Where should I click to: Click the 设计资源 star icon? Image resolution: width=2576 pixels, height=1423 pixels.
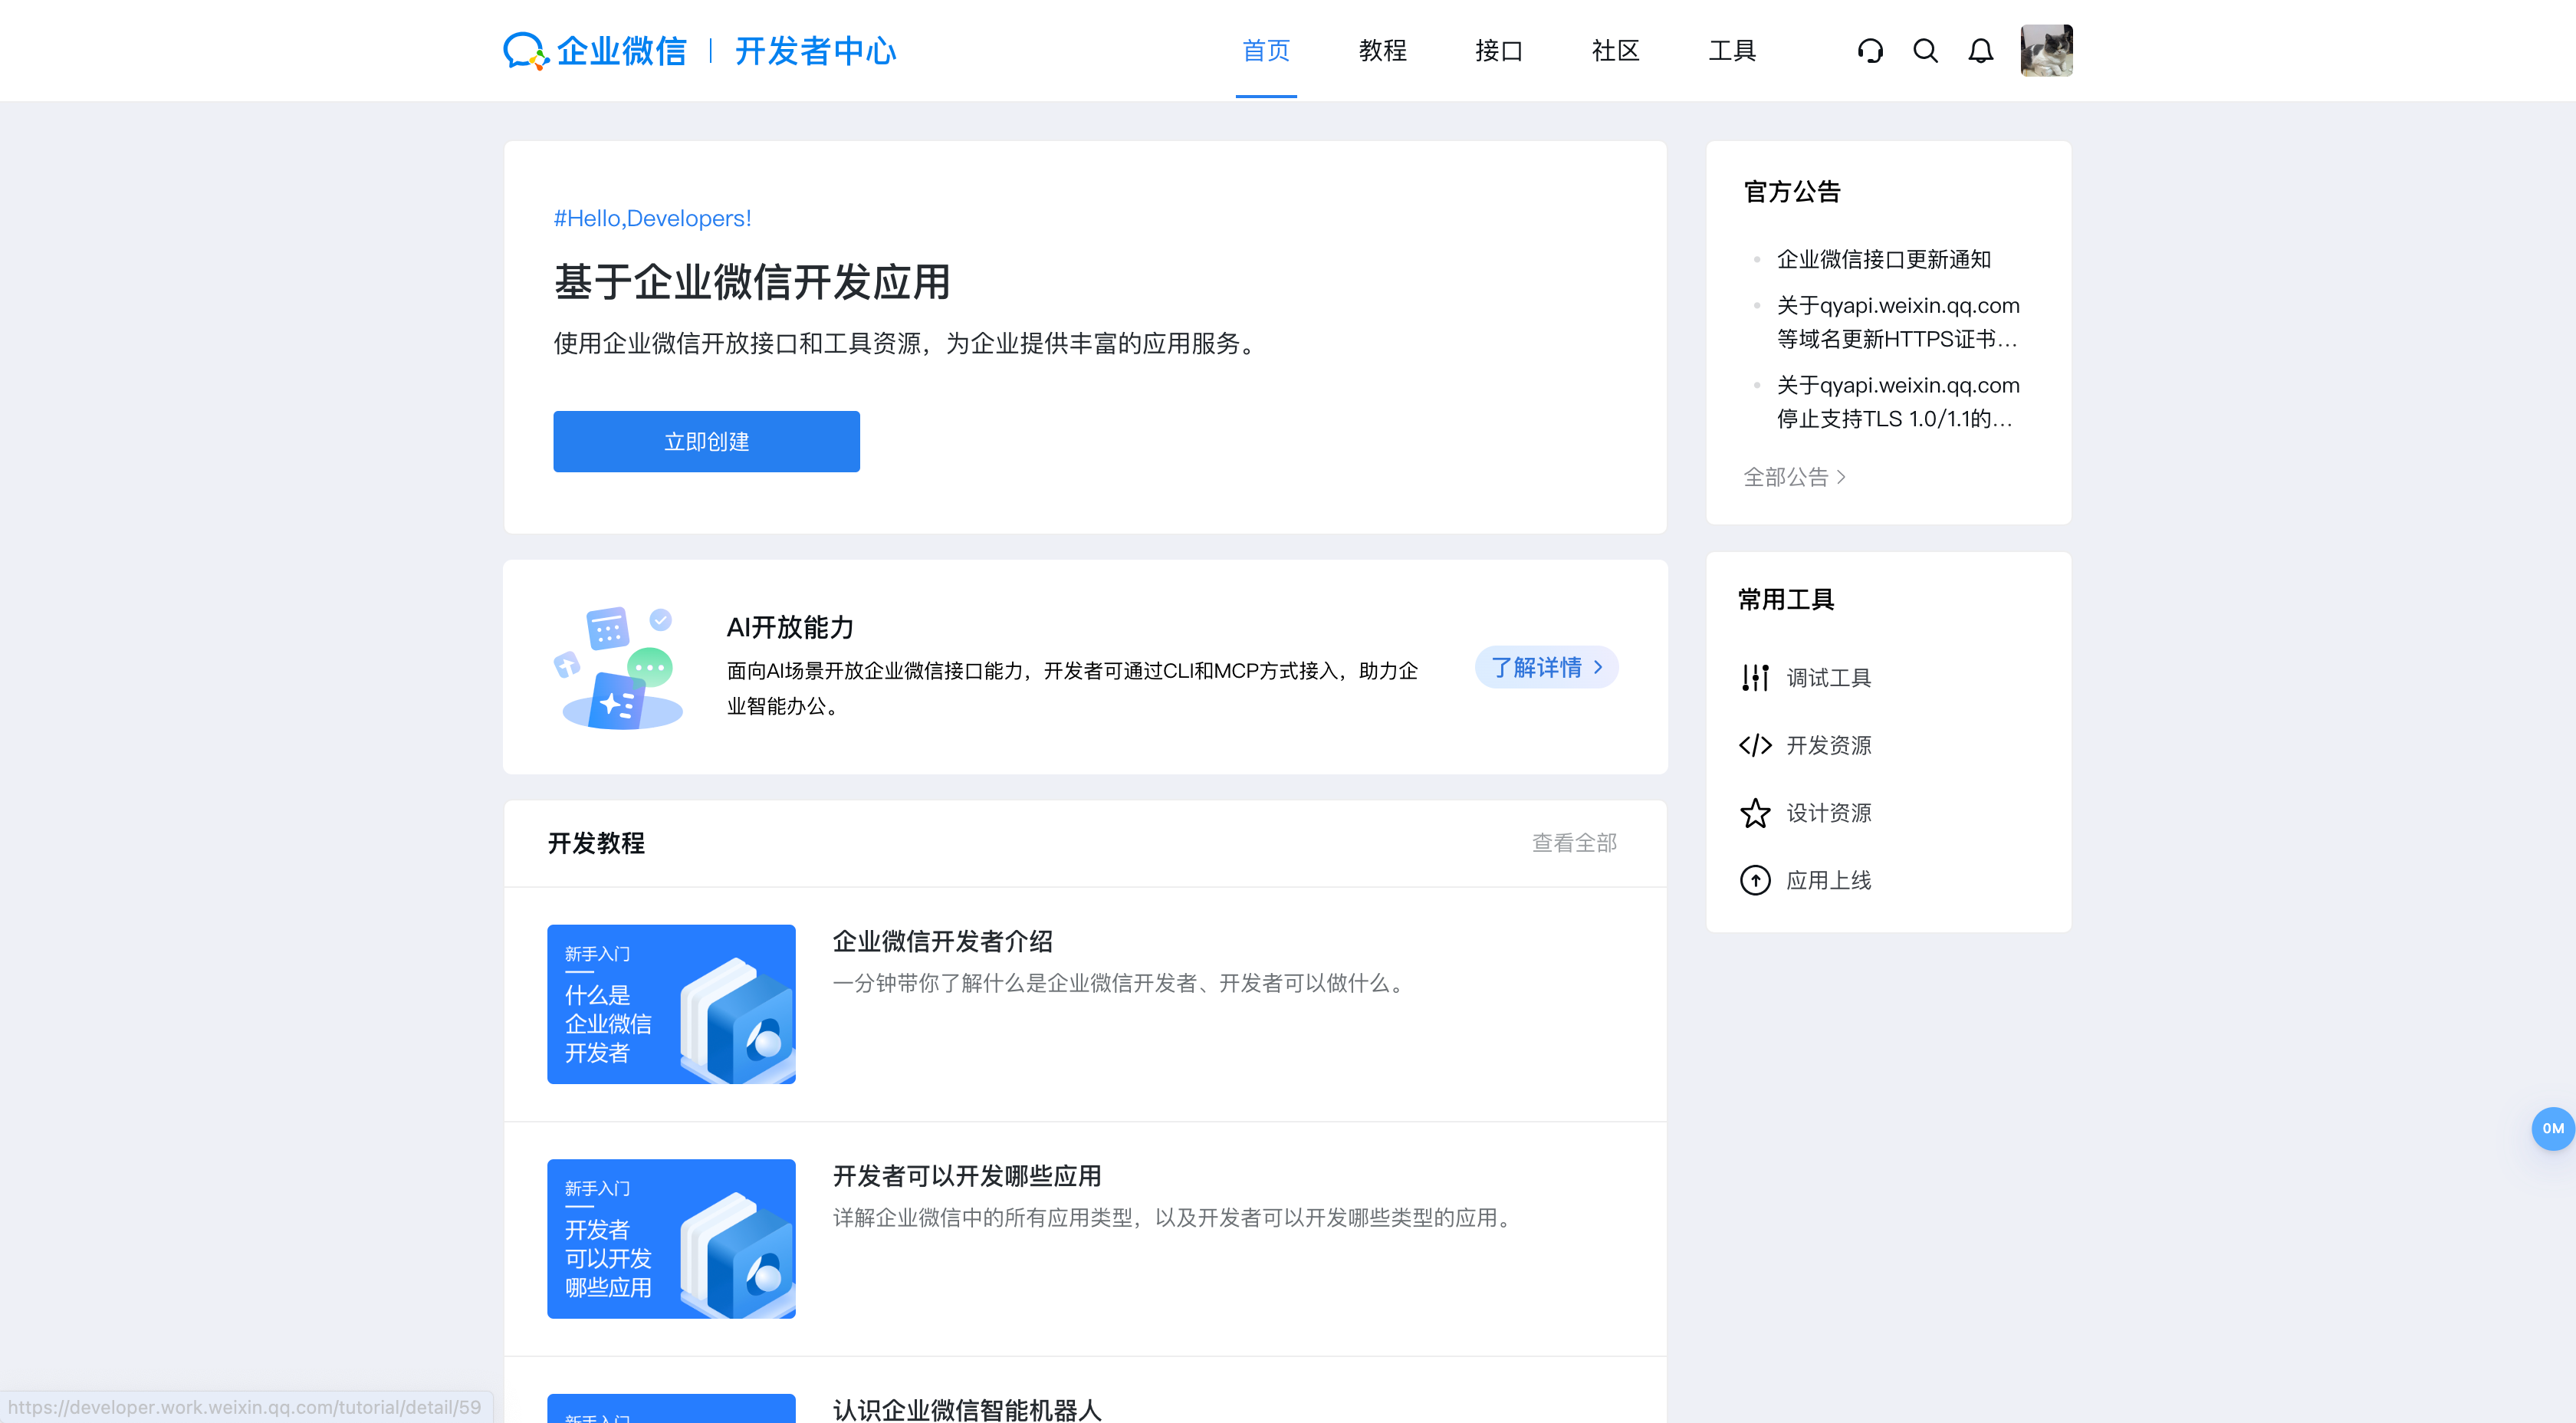[x=1755, y=813]
